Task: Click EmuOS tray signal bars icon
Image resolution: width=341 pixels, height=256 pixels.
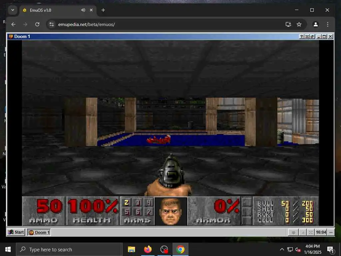Action: coord(302,232)
